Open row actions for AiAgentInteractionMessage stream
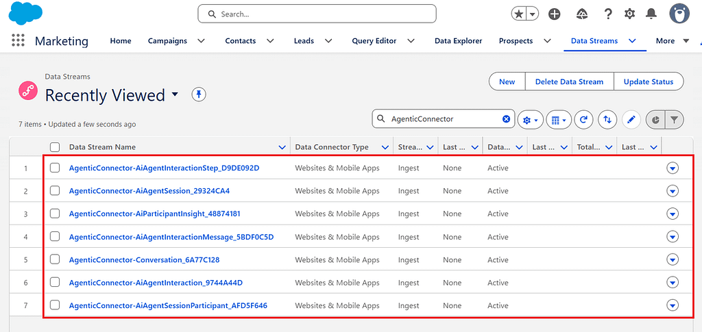 point(673,237)
